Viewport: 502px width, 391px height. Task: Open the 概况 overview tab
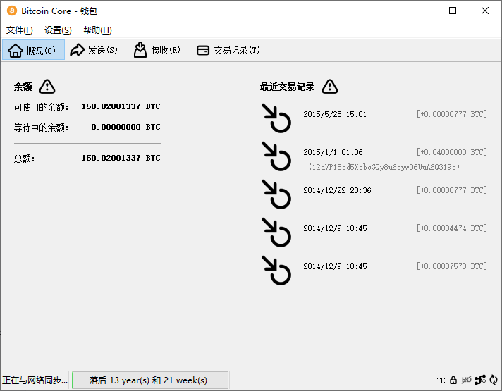tap(33, 50)
